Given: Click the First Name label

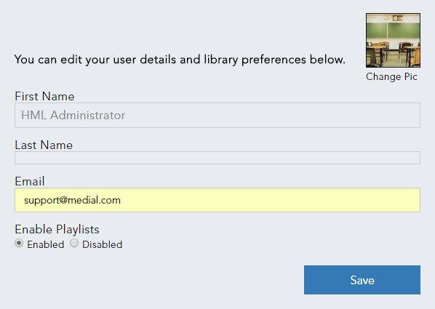Looking at the screenshot, I should [44, 96].
